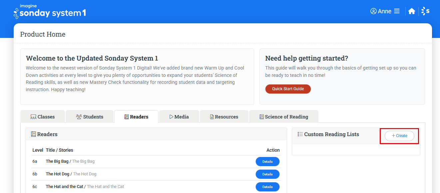Screen dimensions: 440x193
Task: Switch to the Classes tab
Action: tap(43, 116)
